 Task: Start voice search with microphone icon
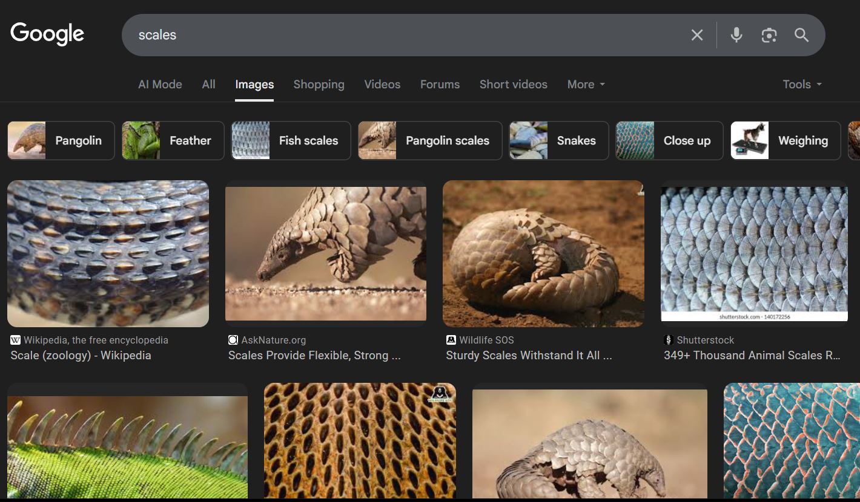tap(736, 35)
